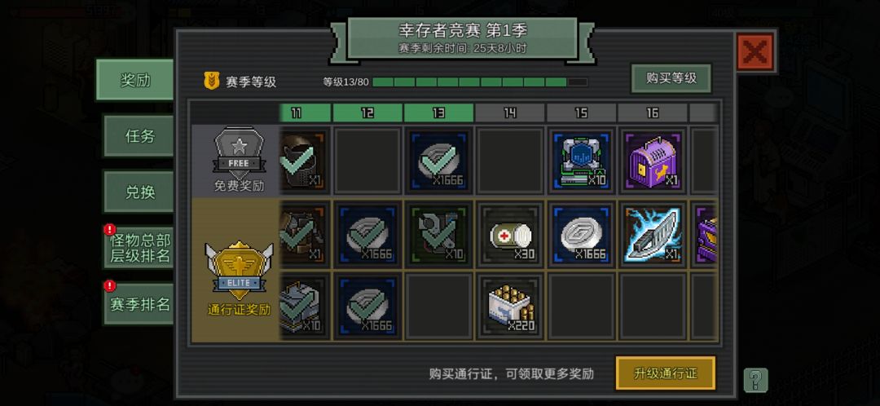Tap the gold ELITE pass badge
This screenshot has height=406, width=880.
coord(239,271)
